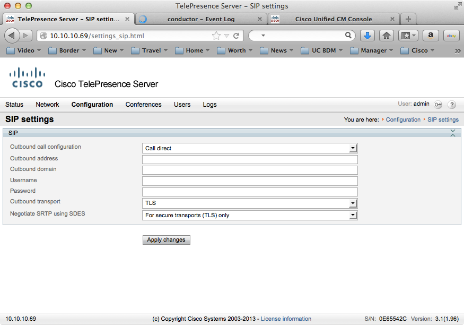Close the TelePresence Server tab
464x325 pixels.
pos(127,19)
